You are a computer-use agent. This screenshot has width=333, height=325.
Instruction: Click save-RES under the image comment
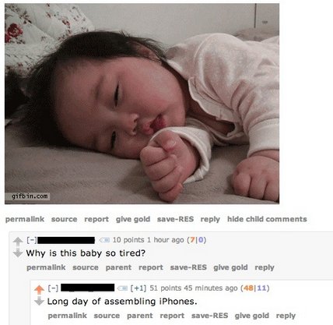(175, 219)
